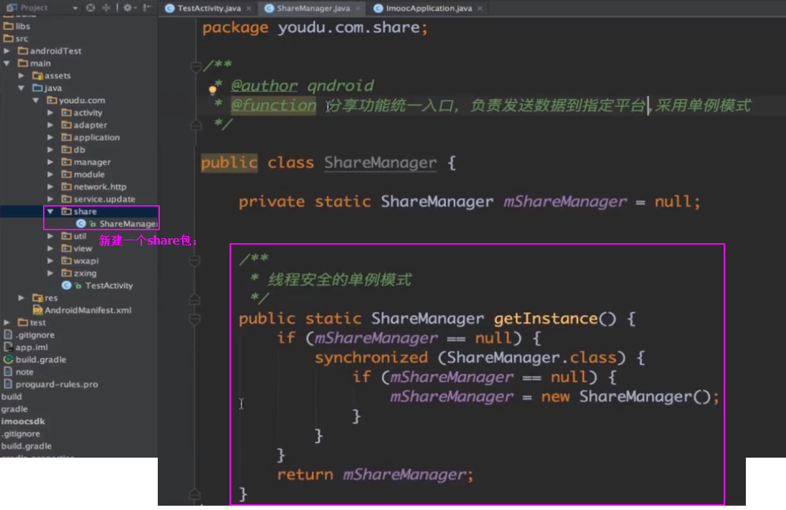This screenshot has height=510, width=786.
Task: Open the module-level .gitignore file under app.iml
Action: pos(29,334)
